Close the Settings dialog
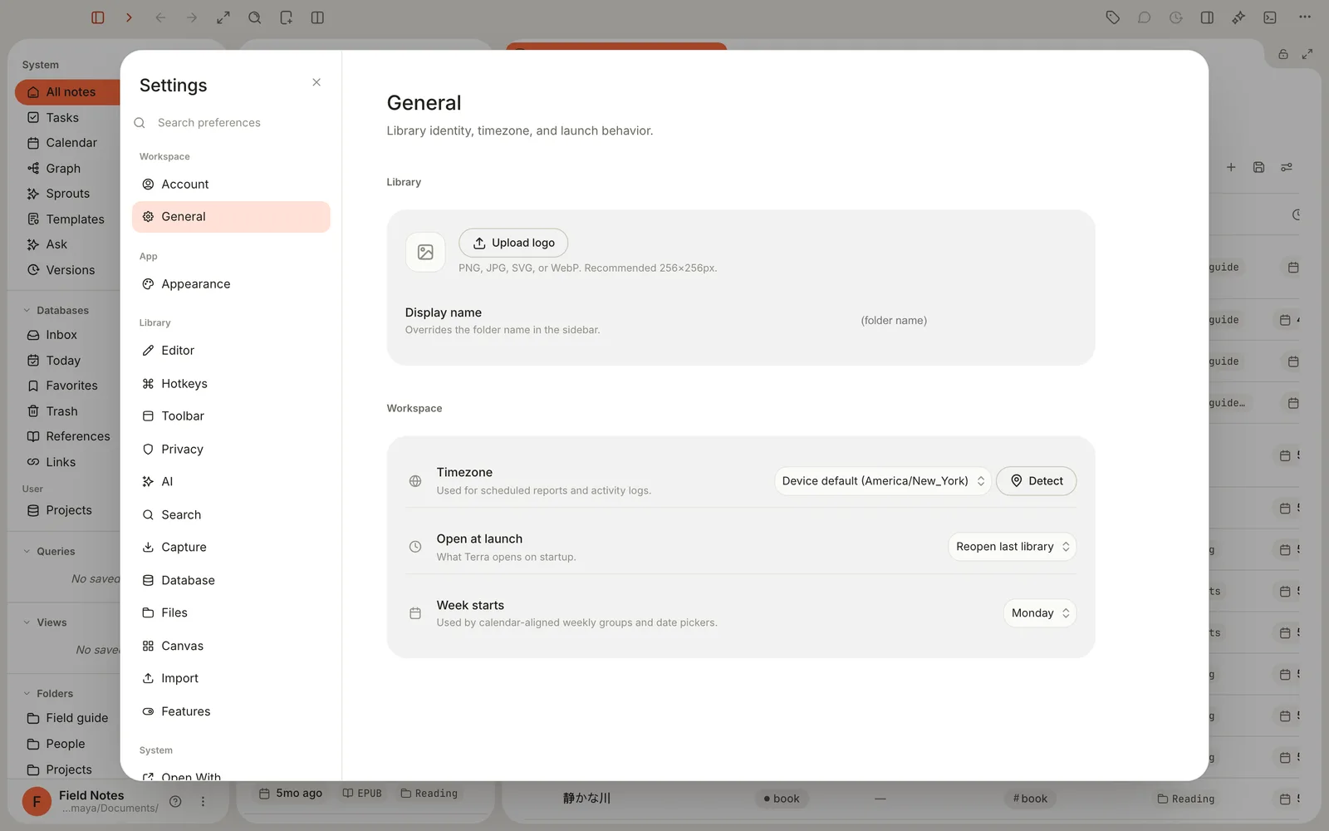The height and width of the screenshot is (831, 1329). (316, 82)
